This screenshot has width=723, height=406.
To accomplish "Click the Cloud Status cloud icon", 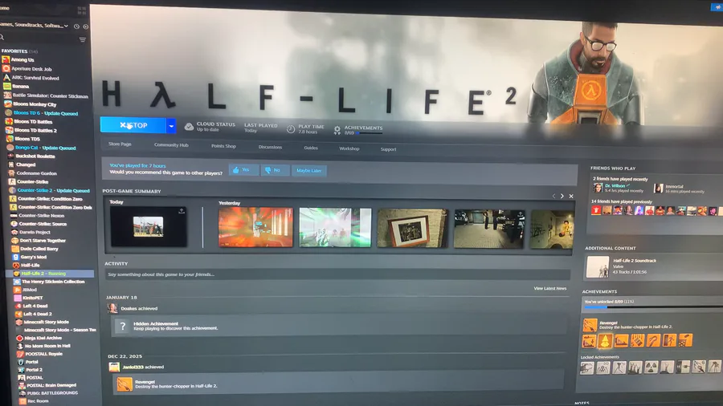I will pos(189,127).
